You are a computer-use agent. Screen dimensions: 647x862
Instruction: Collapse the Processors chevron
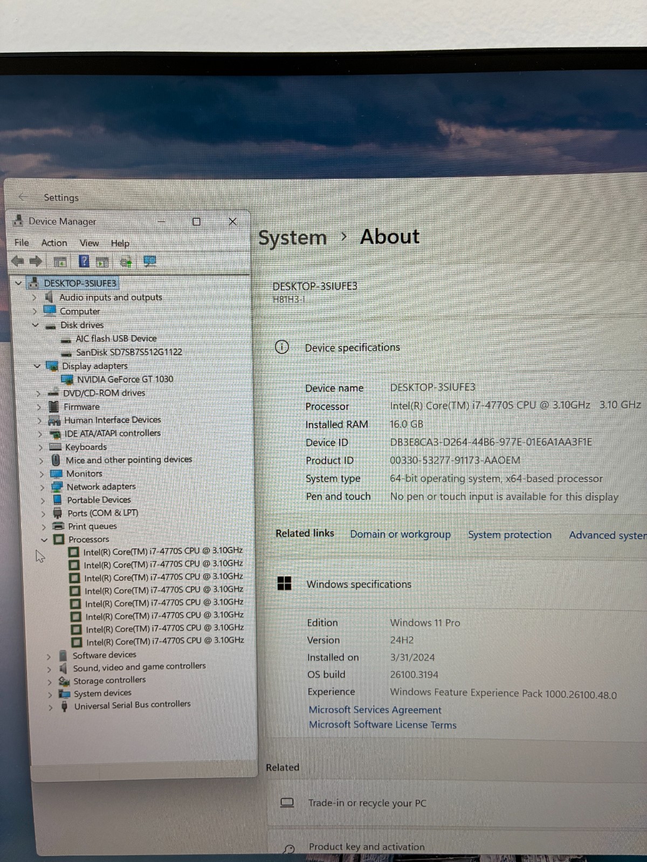click(x=44, y=539)
